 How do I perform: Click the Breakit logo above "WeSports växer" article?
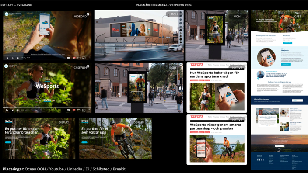[197, 117]
